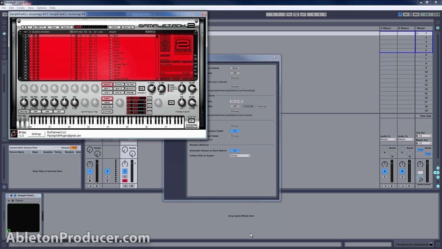The image size is (442, 249).
Task: Open jBridge Settings button
Action: pyautogui.click(x=36, y=134)
